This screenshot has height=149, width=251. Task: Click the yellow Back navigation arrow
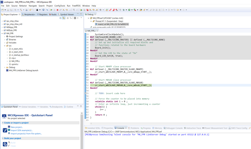pos(178,10)
